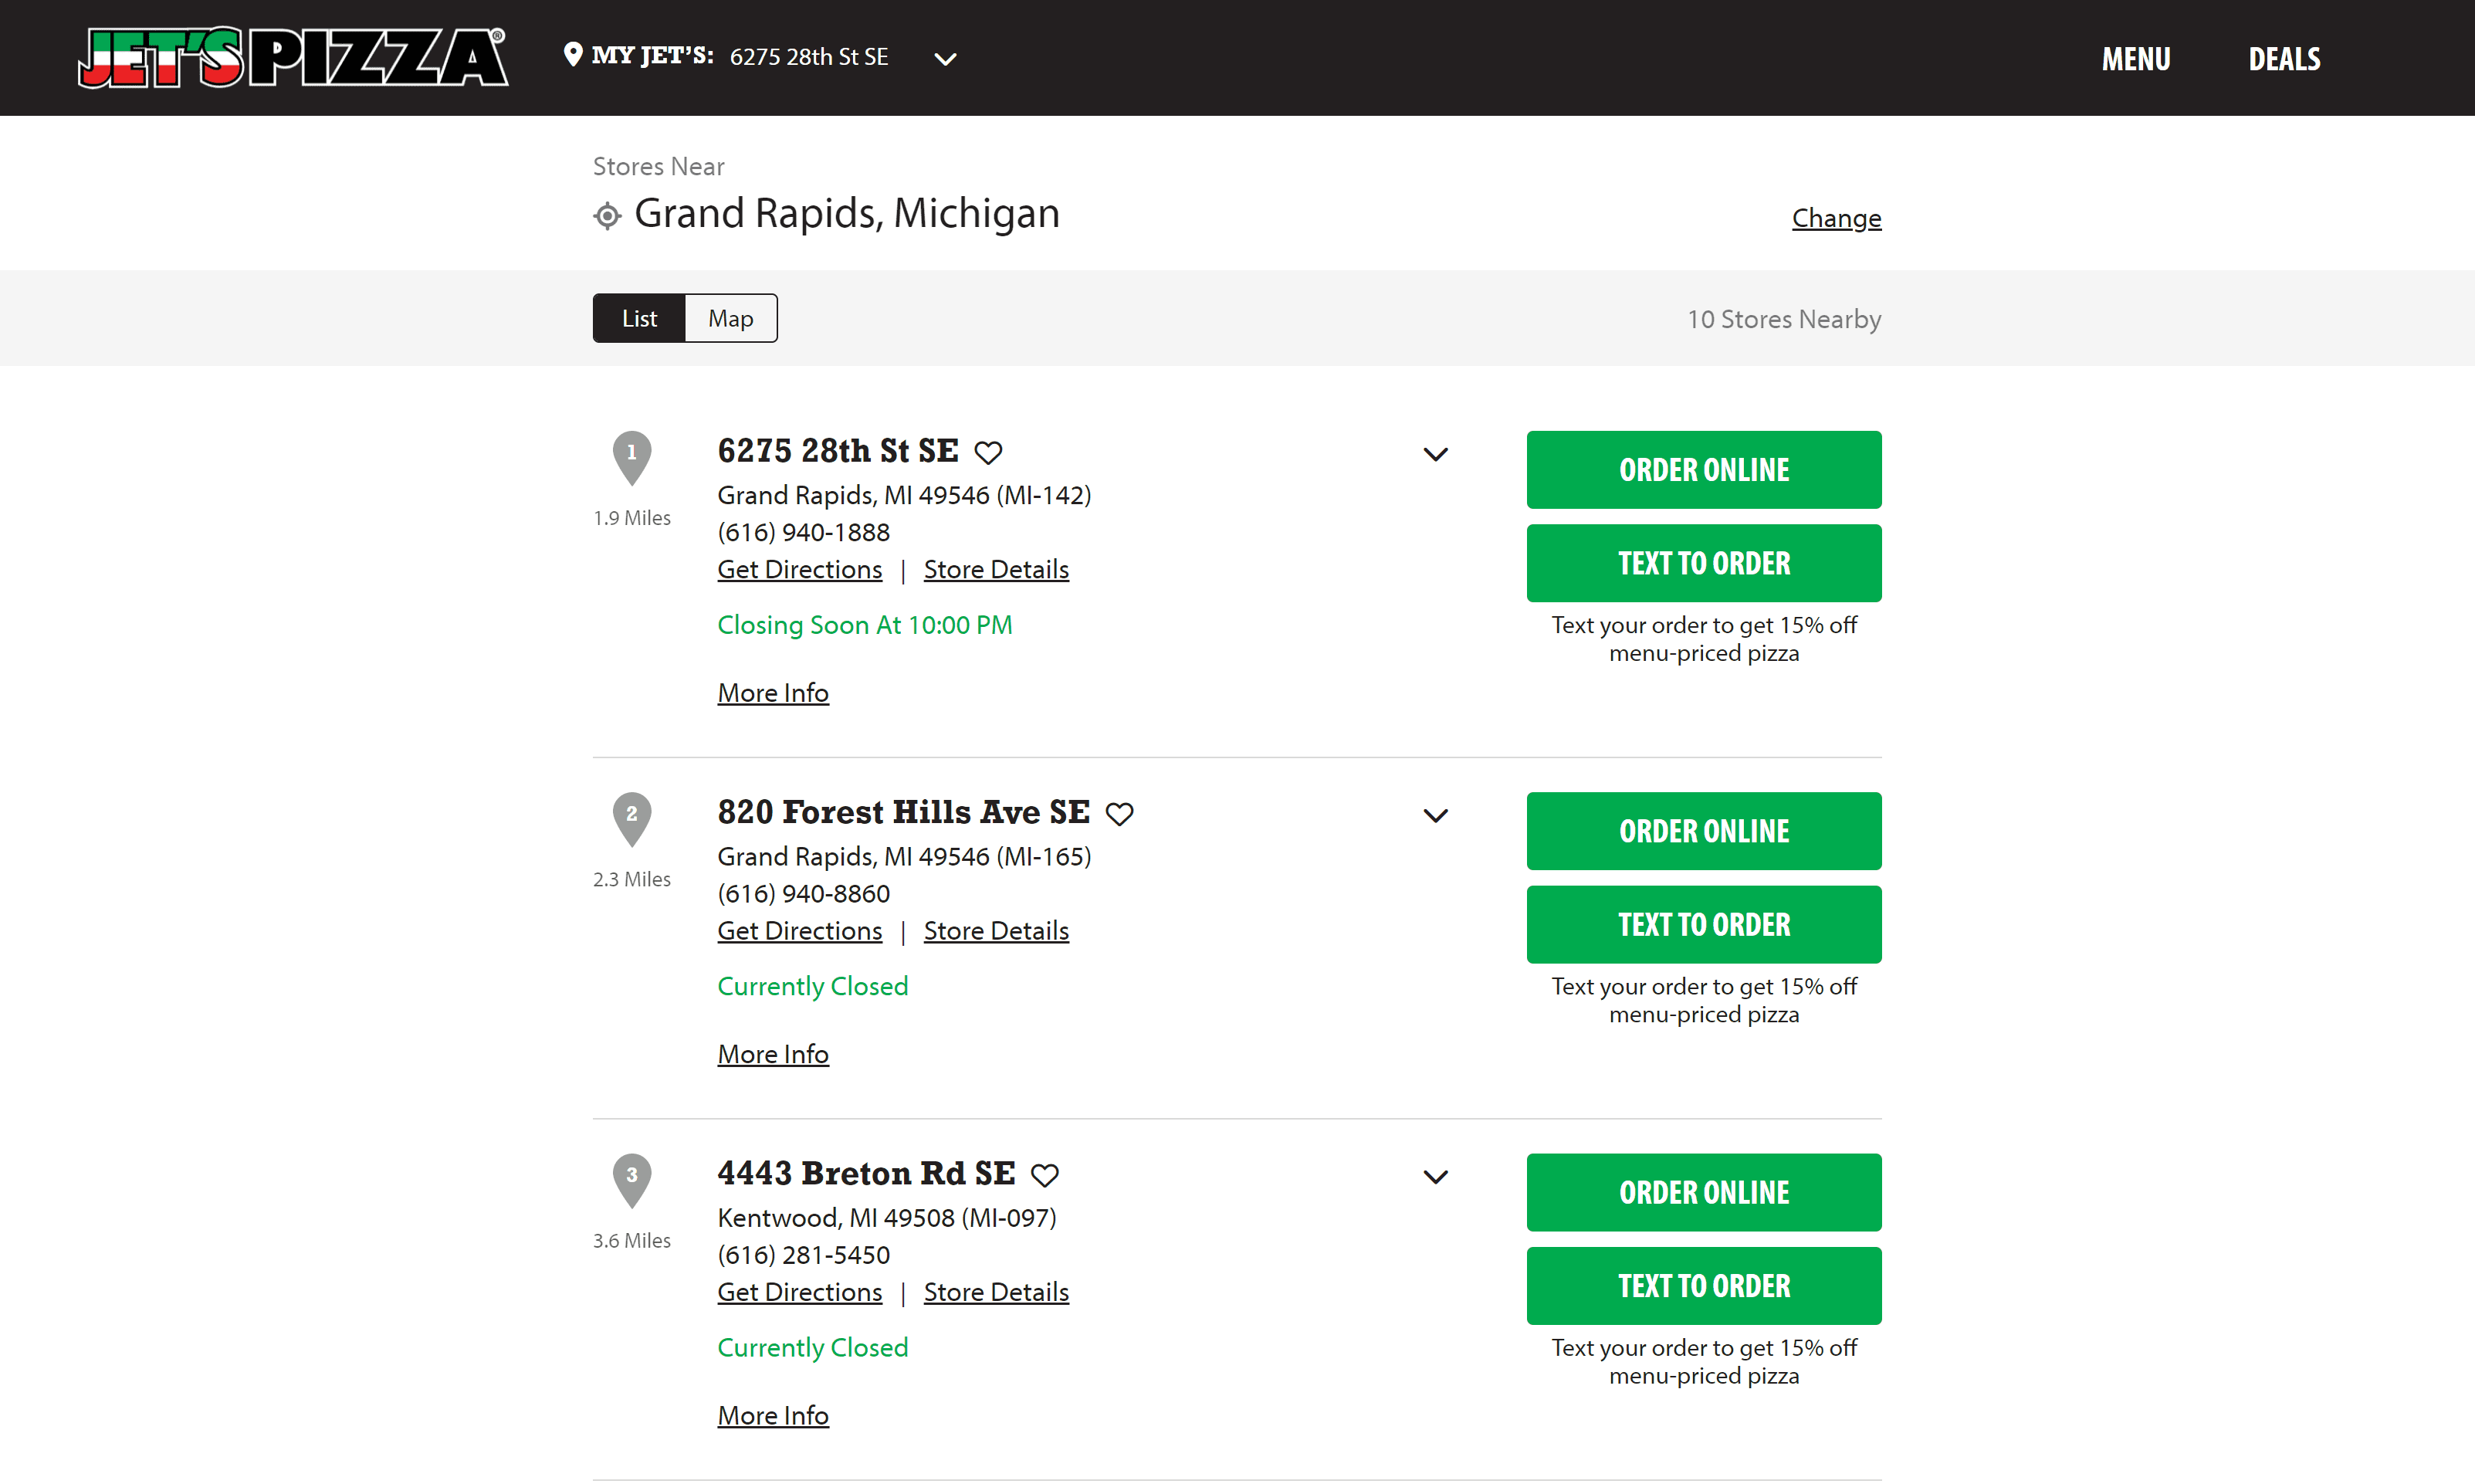
Task: Expand details for 6275 28th St SE
Action: coord(1435,453)
